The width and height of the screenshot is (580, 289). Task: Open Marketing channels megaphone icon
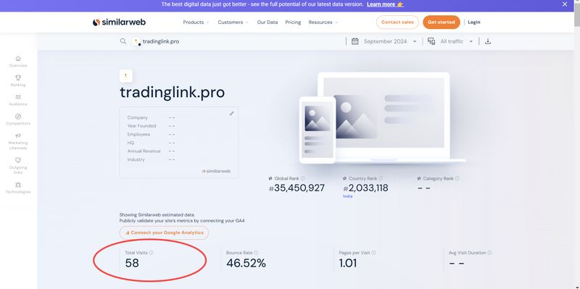pyautogui.click(x=18, y=135)
